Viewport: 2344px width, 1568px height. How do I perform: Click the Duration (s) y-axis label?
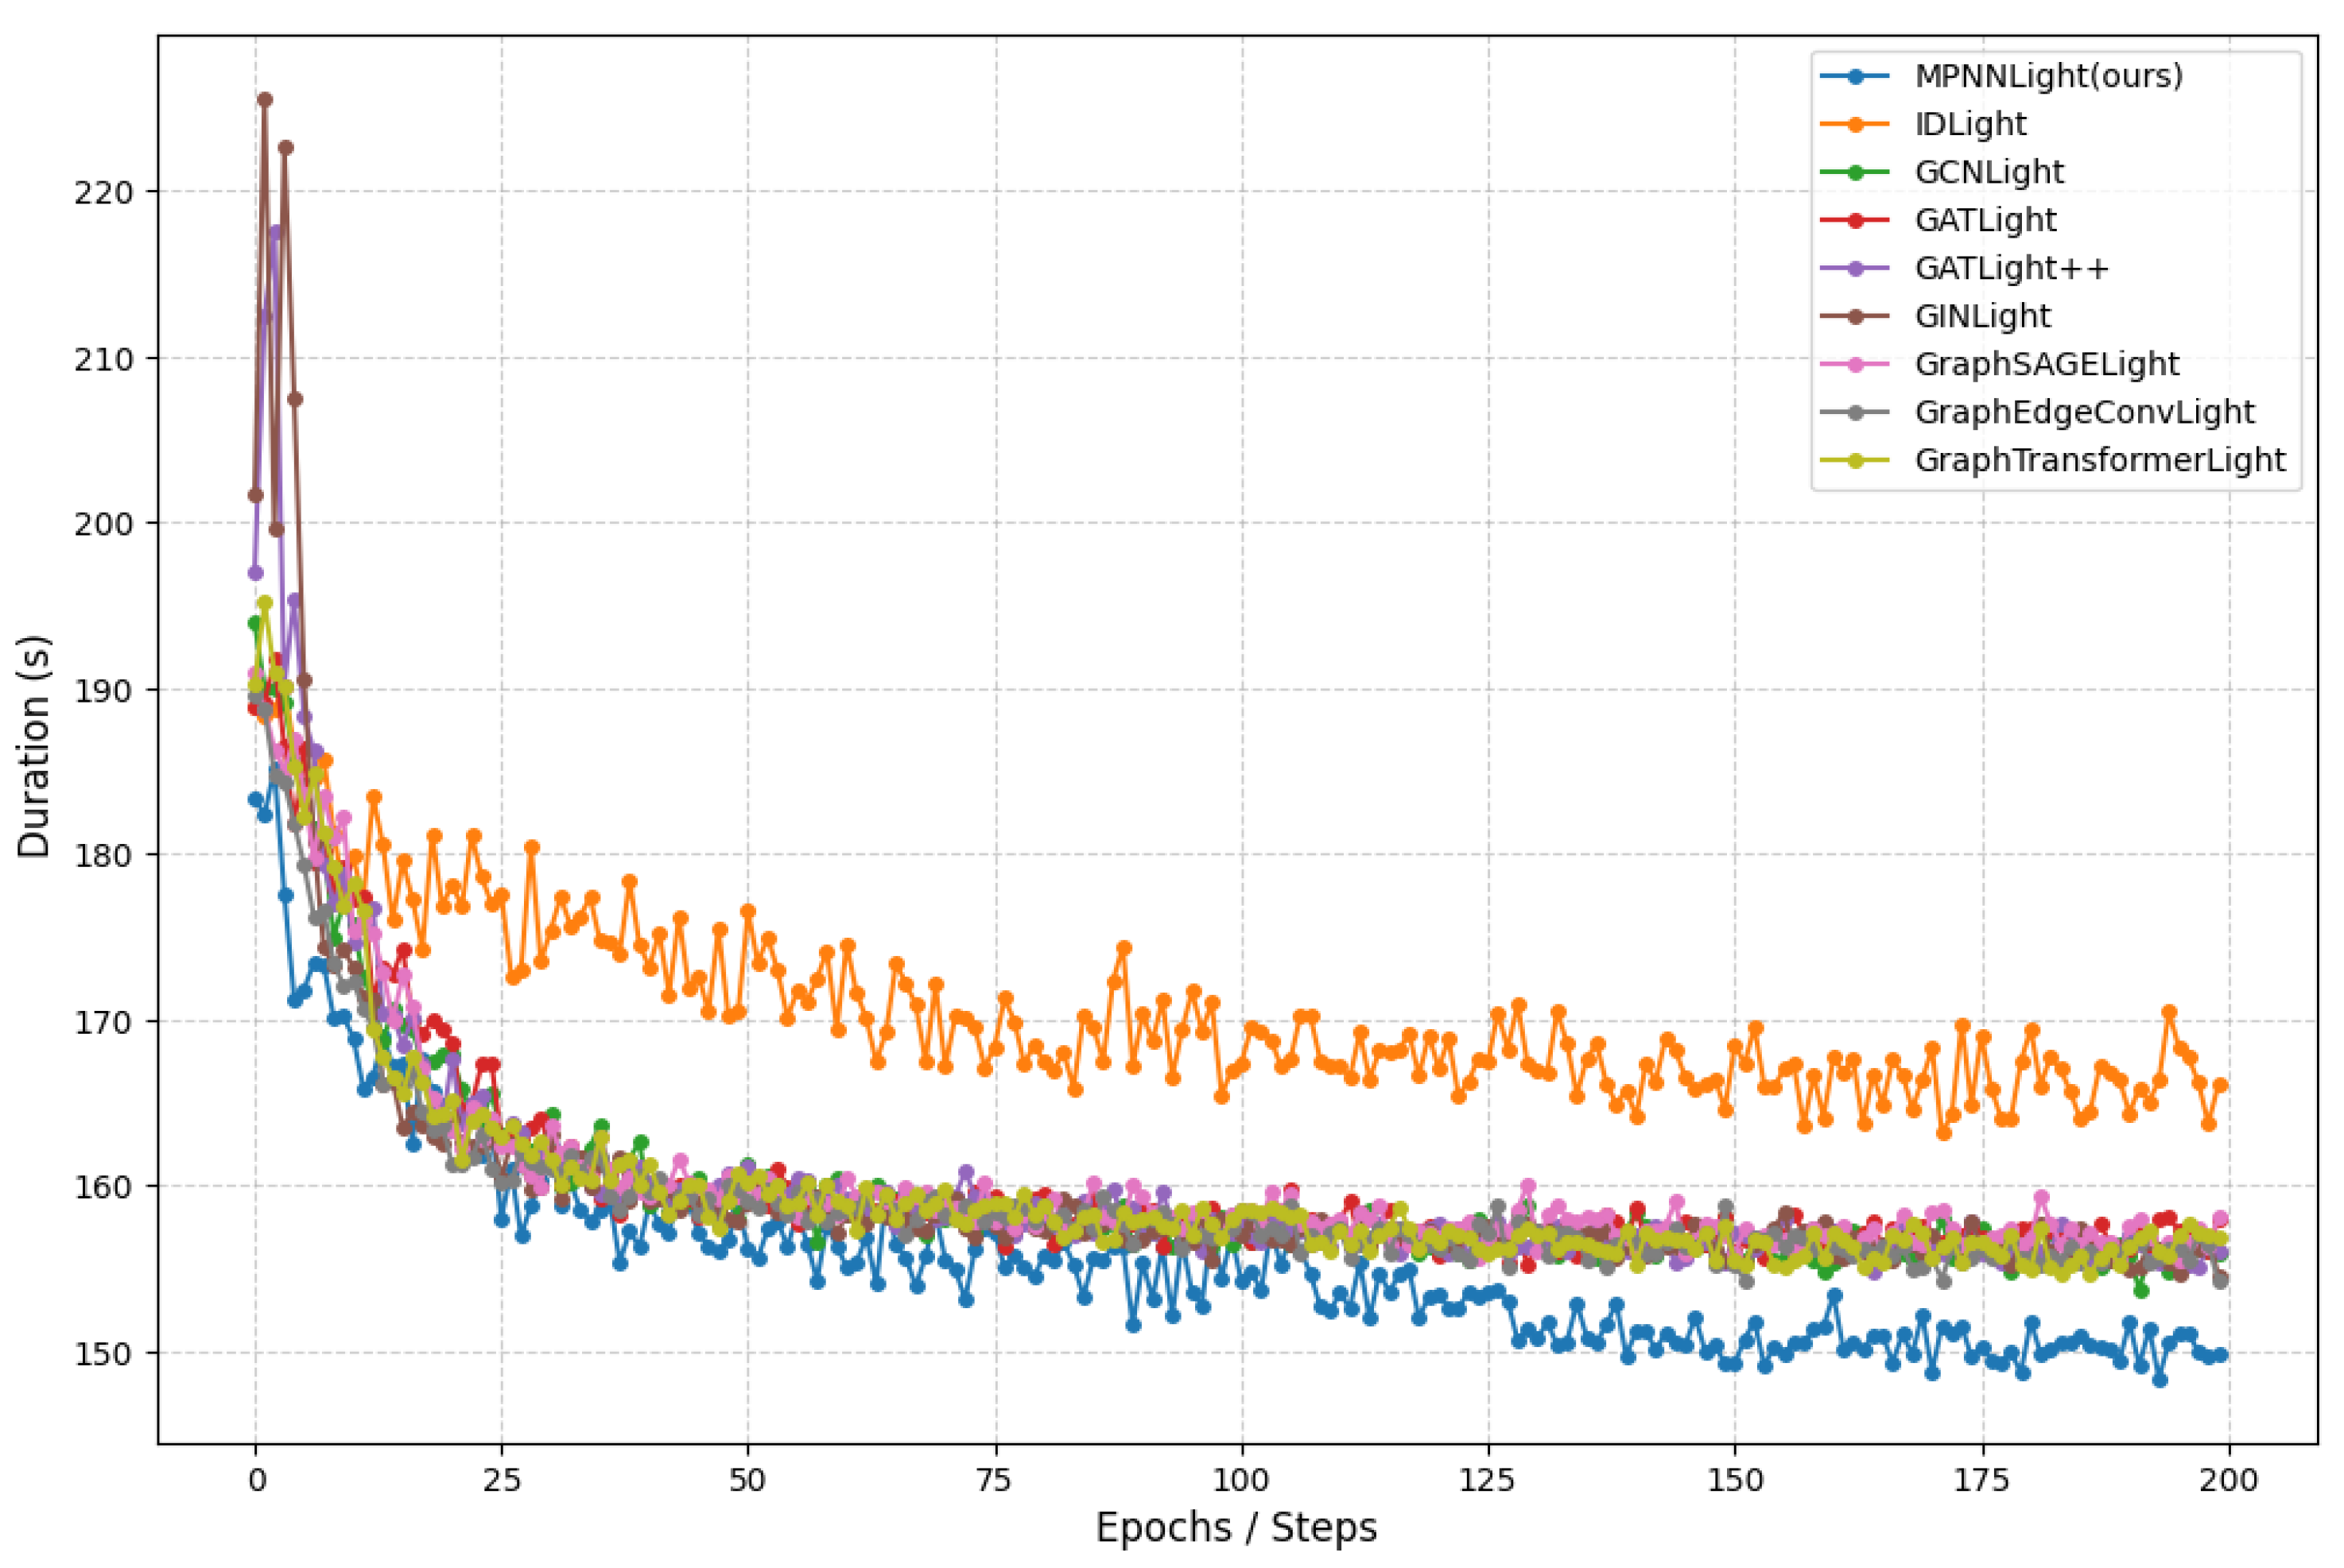pyautogui.click(x=34, y=746)
